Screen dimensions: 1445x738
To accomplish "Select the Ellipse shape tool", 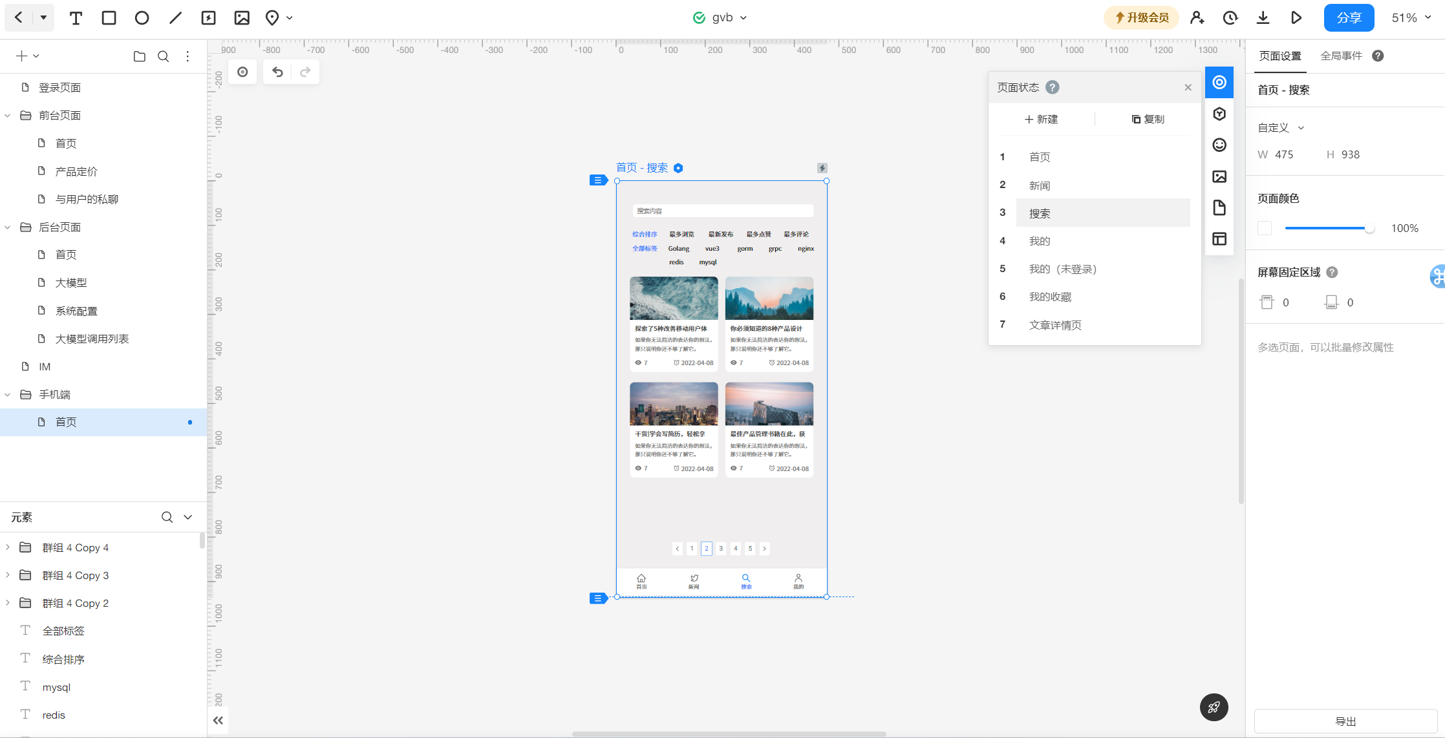I will 142,18.
